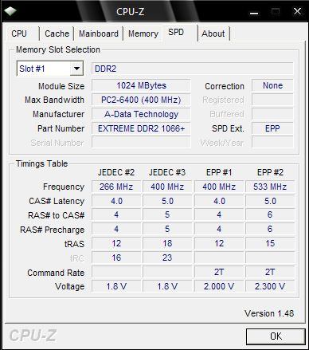The image size is (309, 350).
Task: Click the Registered empty field
Action: tap(272, 100)
